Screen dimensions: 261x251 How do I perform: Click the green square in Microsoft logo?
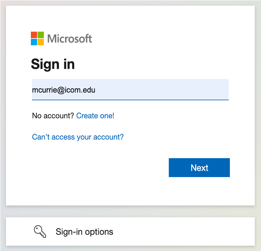pos(41,35)
